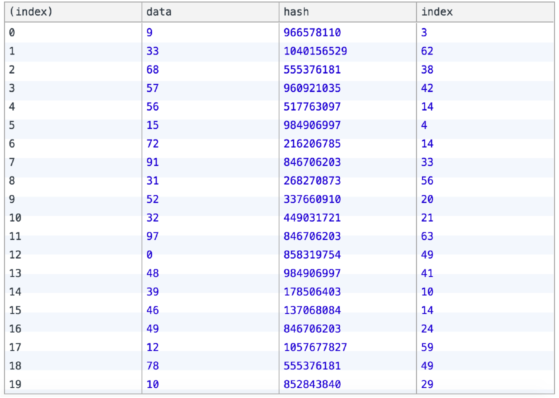
Task: Pick index value 41 in row 13
Action: (427, 274)
